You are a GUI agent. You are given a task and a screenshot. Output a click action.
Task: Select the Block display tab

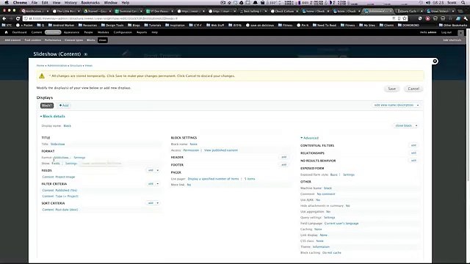(x=47, y=106)
